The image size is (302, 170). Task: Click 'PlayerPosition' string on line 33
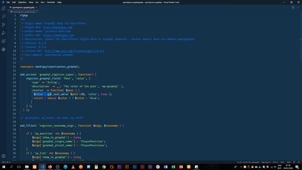click(x=92, y=142)
